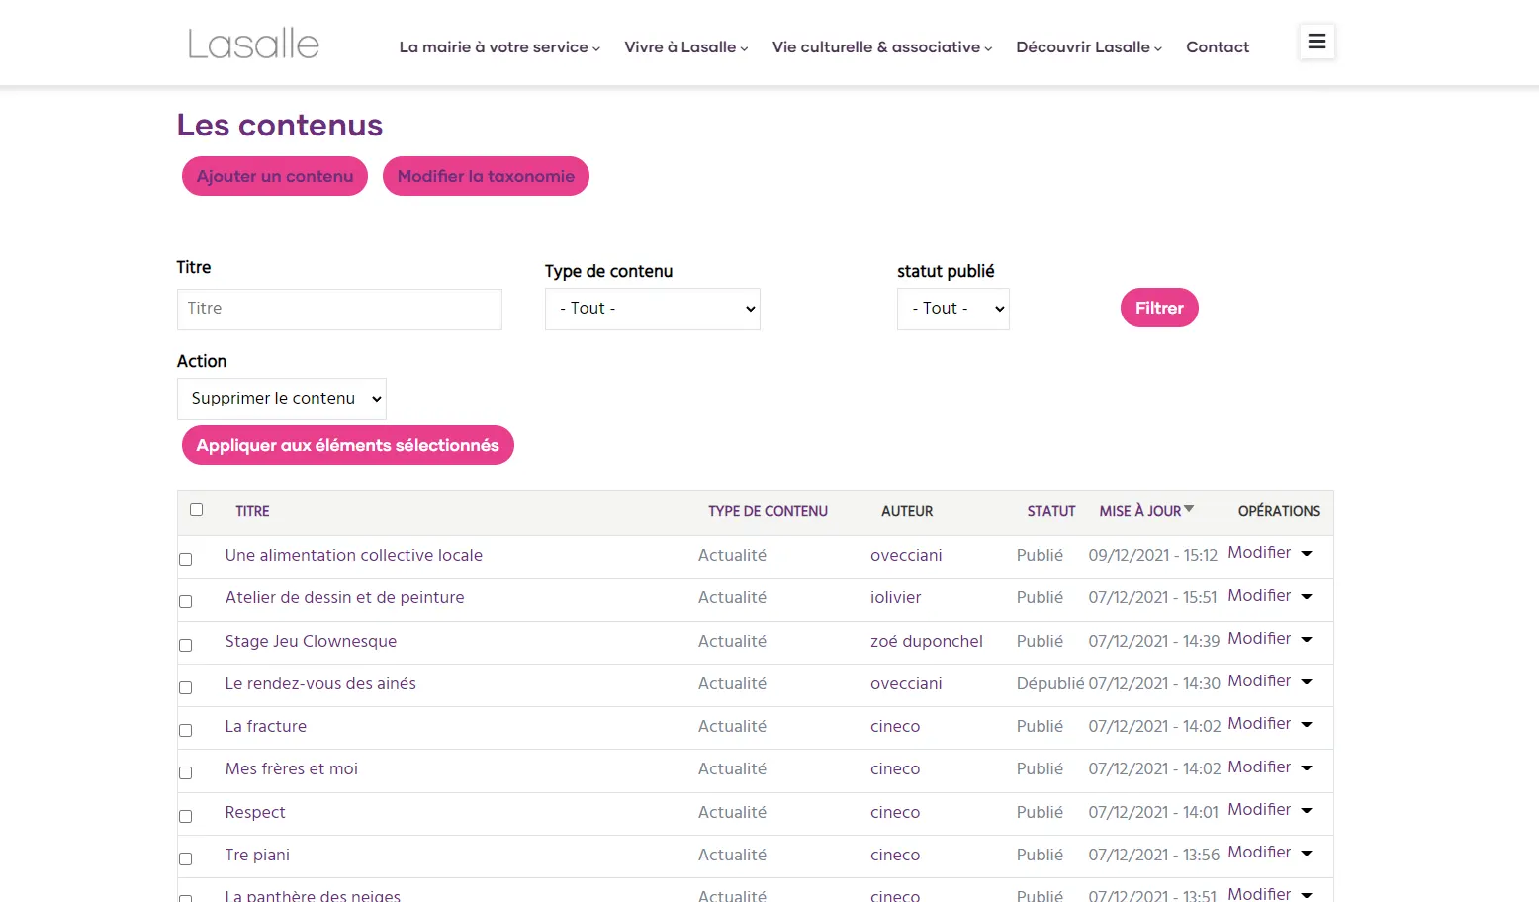Go to the Contact page
The height and width of the screenshot is (902, 1539).
[x=1218, y=47]
